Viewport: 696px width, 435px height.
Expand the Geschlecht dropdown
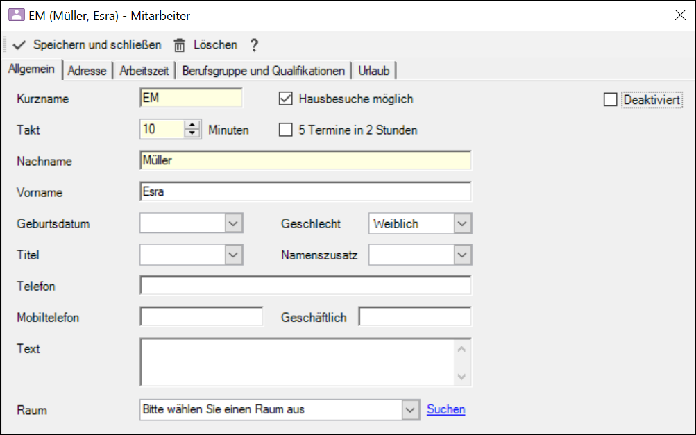pyautogui.click(x=462, y=223)
